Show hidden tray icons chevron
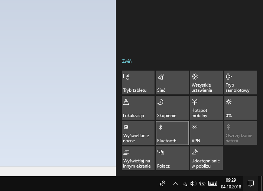The width and height of the screenshot is (263, 191). (x=176, y=184)
